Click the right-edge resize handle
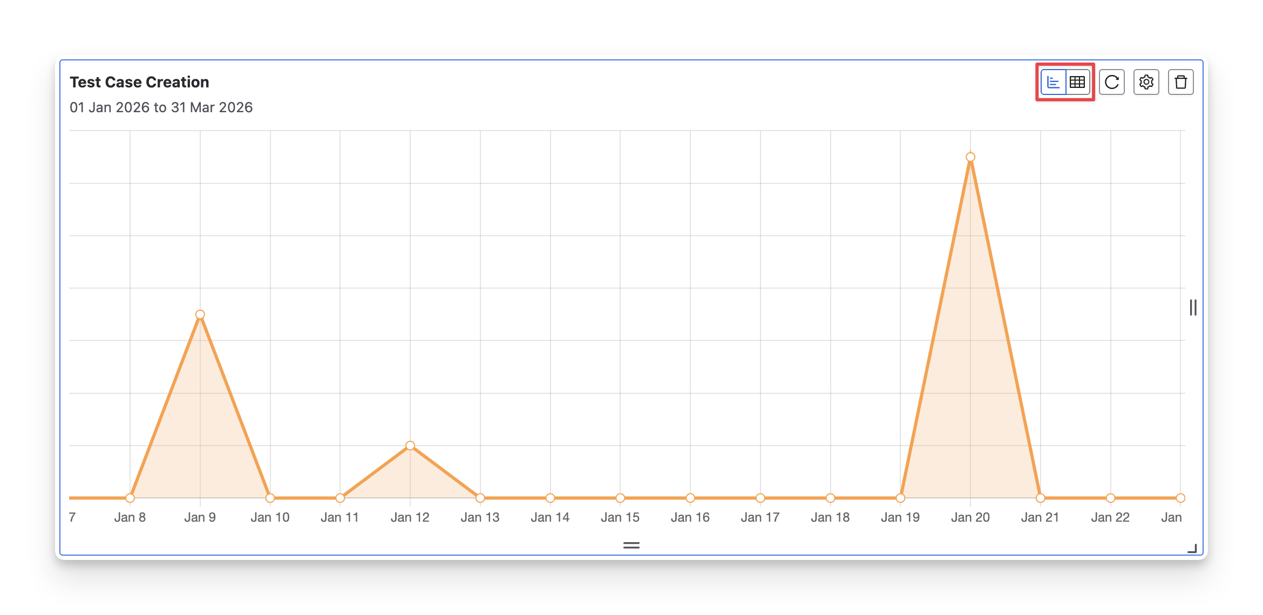The height and width of the screenshot is (615, 1263). [1193, 307]
